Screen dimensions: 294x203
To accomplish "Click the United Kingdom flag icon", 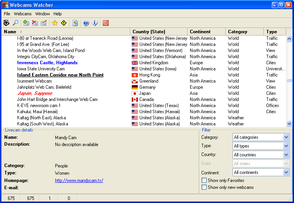I will point(135,63).
